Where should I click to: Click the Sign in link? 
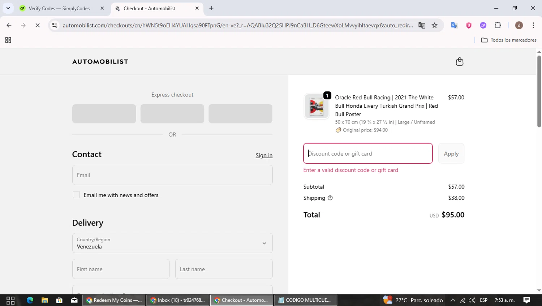coord(264,155)
